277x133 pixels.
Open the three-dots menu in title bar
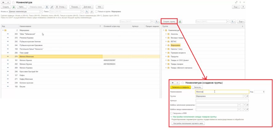pyautogui.click(x=240, y=2)
